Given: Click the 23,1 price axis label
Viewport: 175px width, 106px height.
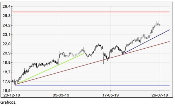Looking at the screenshot, I should [7, 34].
